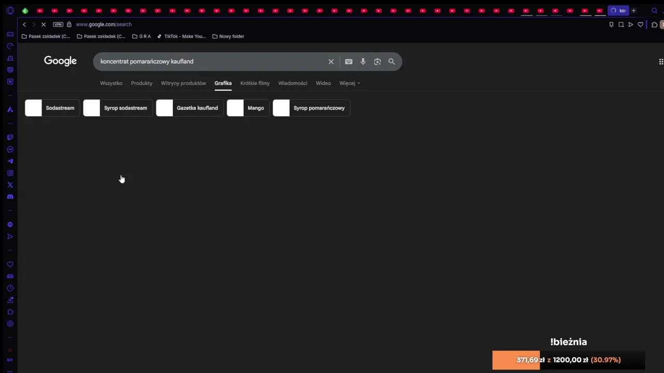This screenshot has height=373, width=664.
Task: Select the green pinned tab
Action: [25, 10]
